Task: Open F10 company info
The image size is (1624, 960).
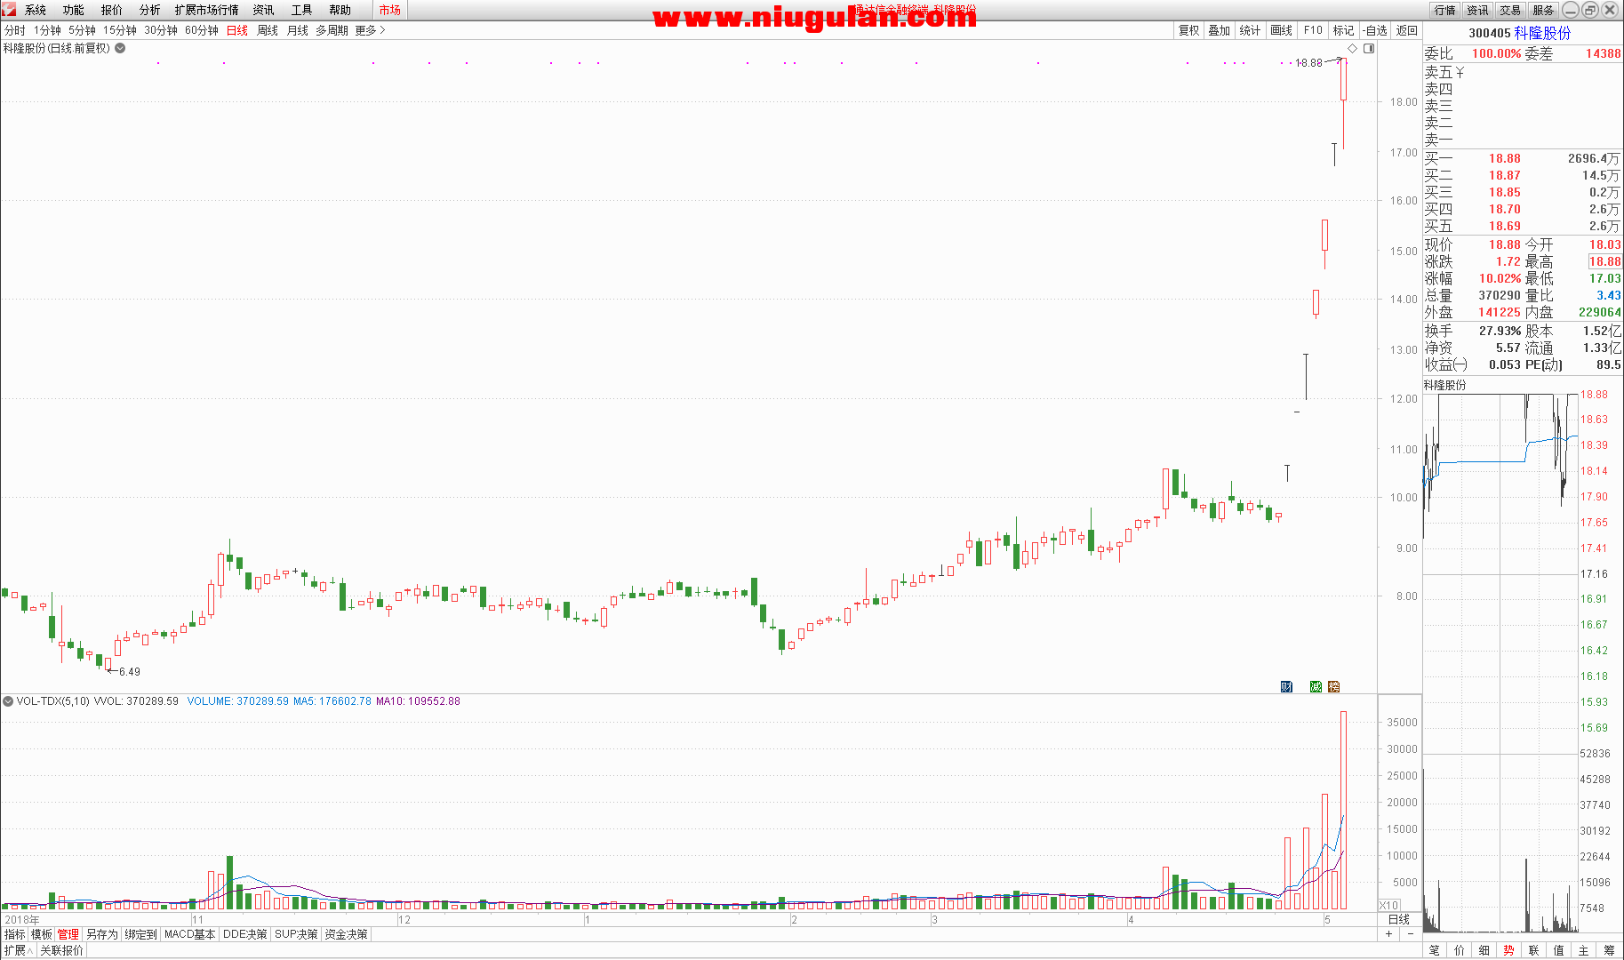Action: coord(1313,30)
